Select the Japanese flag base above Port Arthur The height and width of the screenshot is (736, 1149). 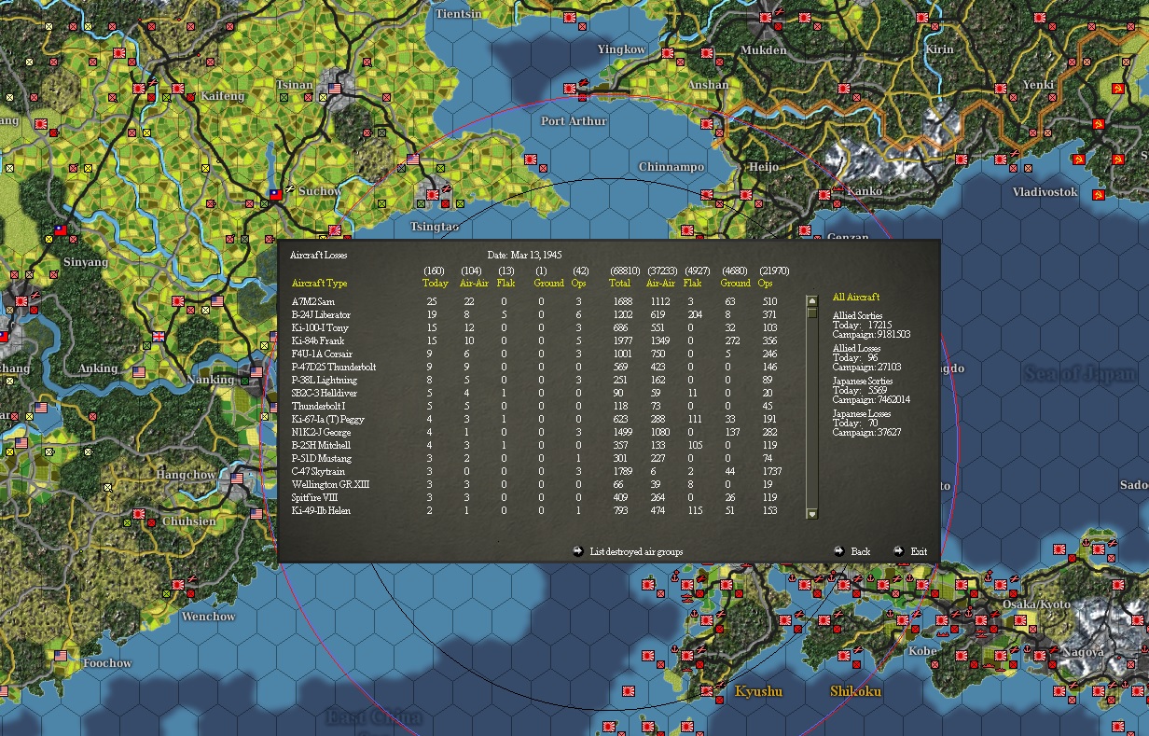coord(570,90)
